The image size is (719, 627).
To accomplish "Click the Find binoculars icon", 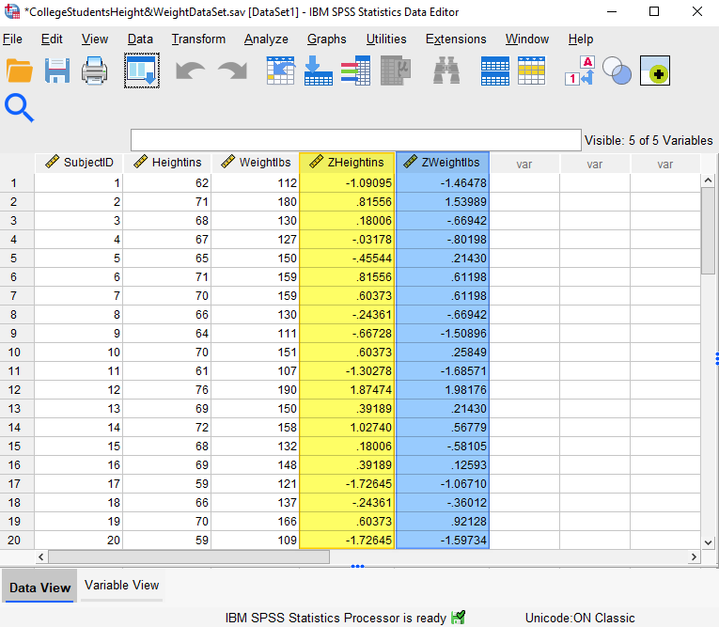I will (446, 71).
